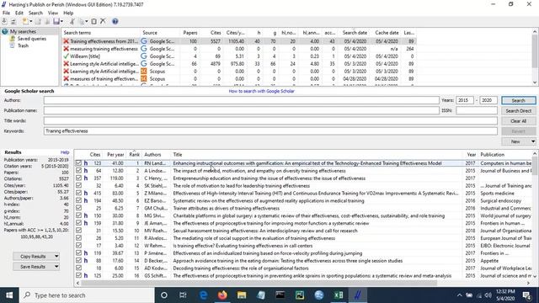Screen dimensions: 539x303
Task: Click the import data toolbar icon
Action: tap(4, 21)
